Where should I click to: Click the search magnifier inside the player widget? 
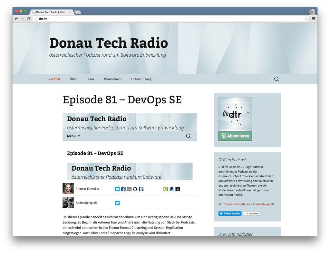(189, 136)
